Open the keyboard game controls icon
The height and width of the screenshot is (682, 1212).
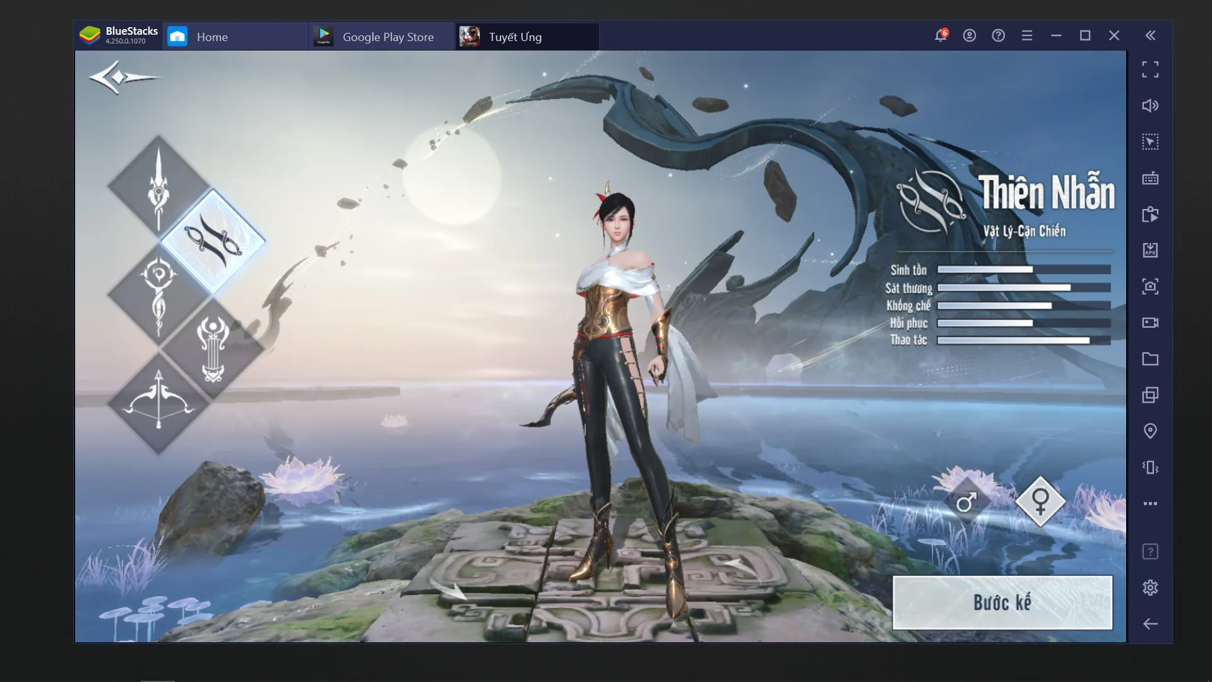[1150, 178]
